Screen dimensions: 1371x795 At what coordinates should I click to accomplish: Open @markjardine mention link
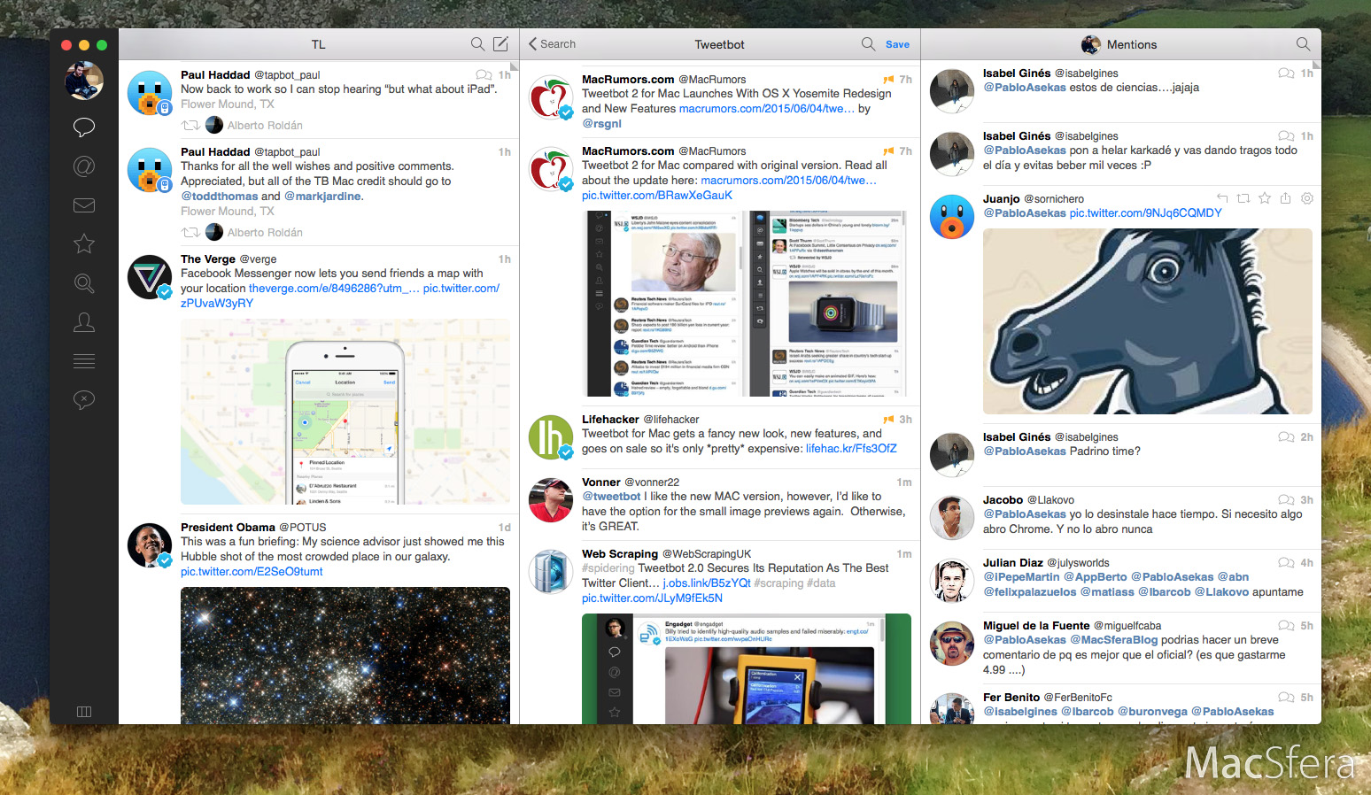[x=322, y=197]
